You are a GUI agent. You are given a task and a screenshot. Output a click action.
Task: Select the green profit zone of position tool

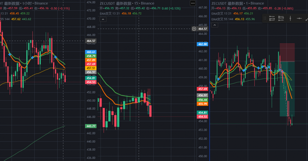pos(287,89)
